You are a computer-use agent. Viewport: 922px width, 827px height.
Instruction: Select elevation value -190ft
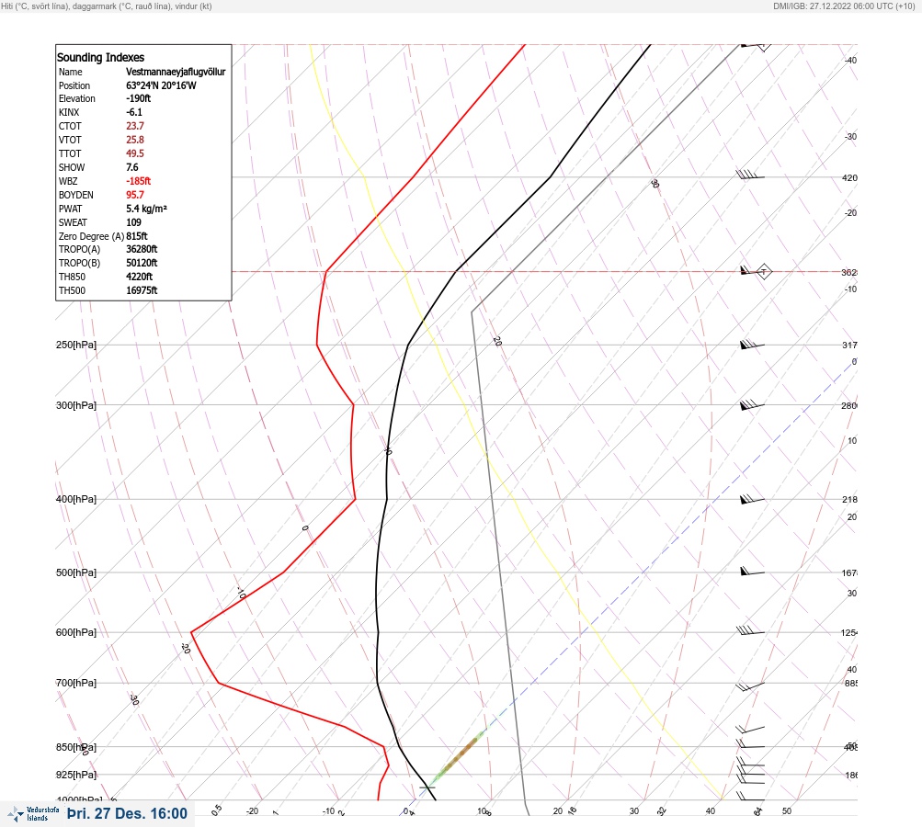(x=138, y=98)
